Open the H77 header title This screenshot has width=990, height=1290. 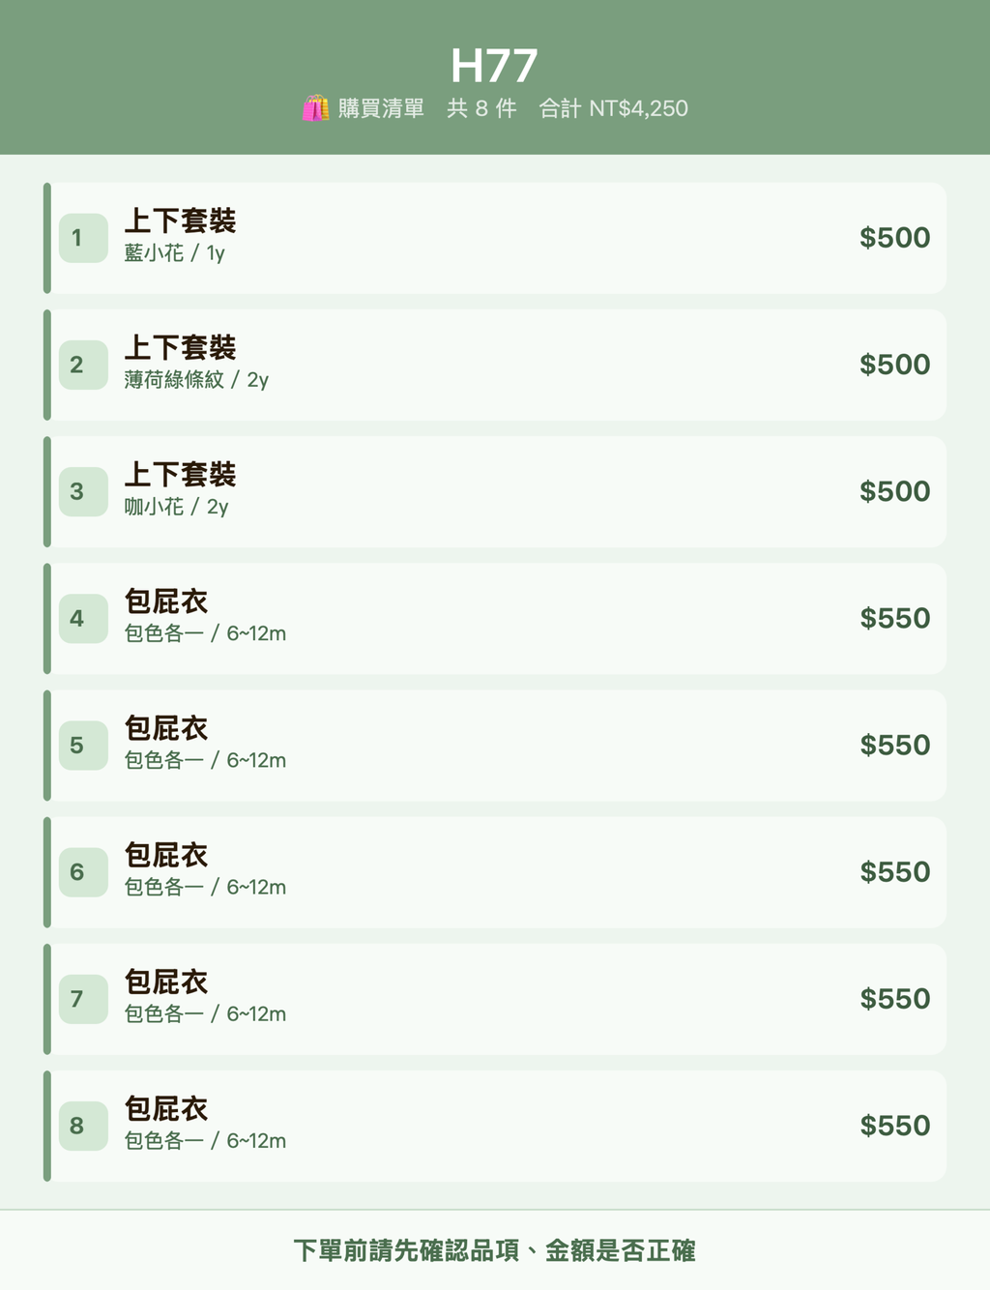[x=494, y=66]
